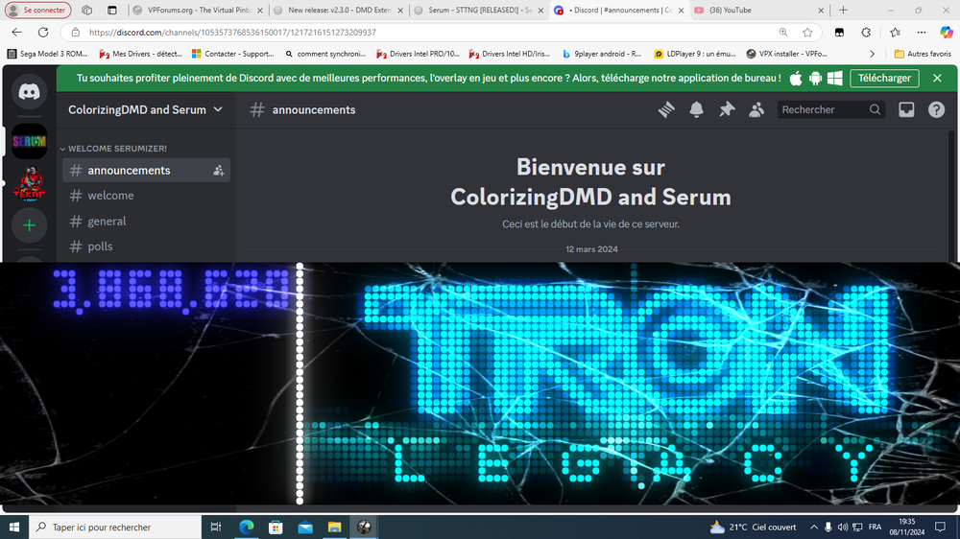This screenshot has height=539, width=960.
Task: Click the taskbar search box
Action: [115, 527]
